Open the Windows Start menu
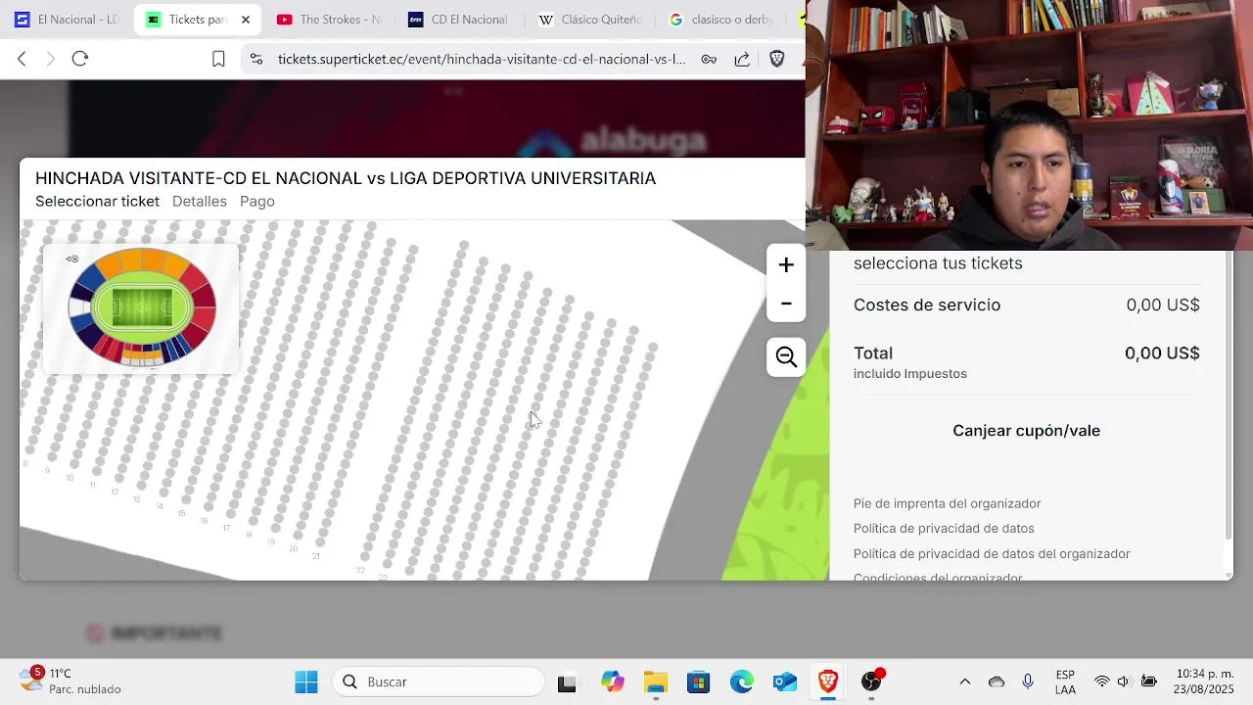 tap(306, 681)
